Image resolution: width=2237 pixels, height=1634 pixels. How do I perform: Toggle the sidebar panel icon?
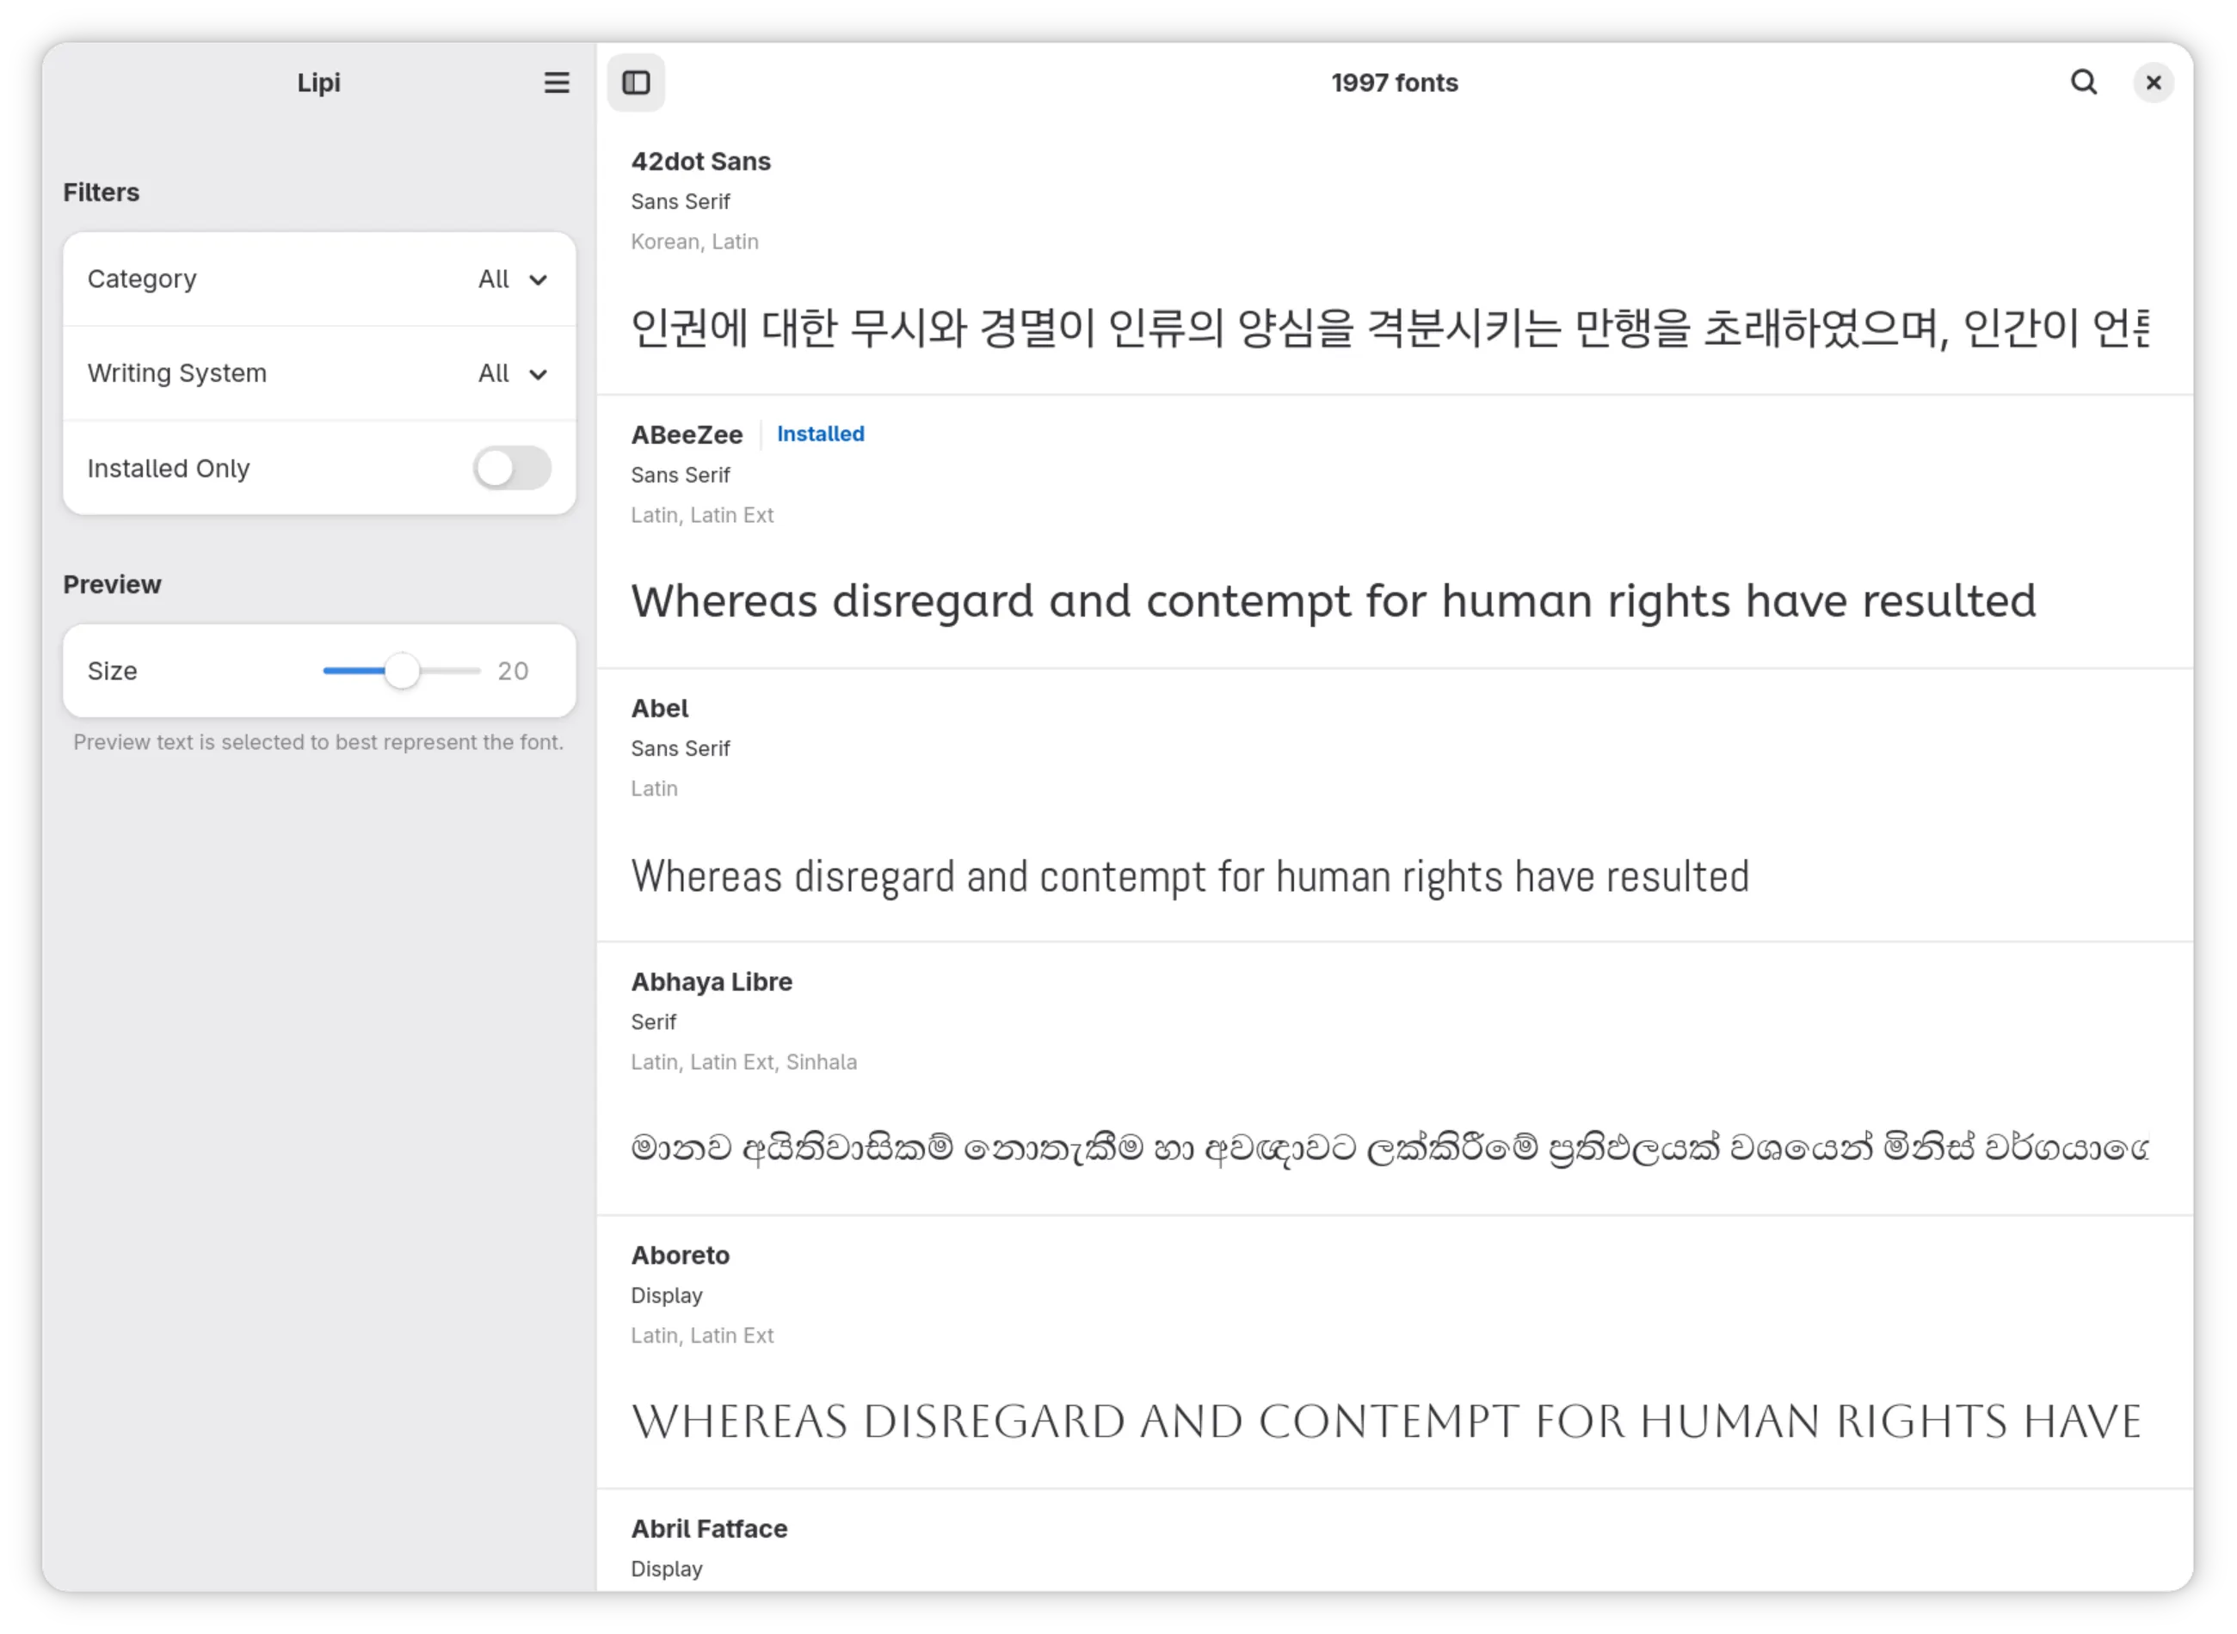[636, 83]
